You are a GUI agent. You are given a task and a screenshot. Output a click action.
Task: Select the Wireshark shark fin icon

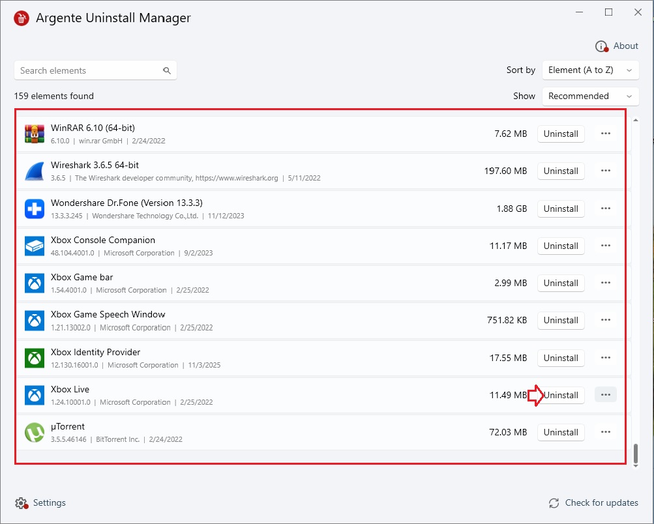pyautogui.click(x=35, y=171)
